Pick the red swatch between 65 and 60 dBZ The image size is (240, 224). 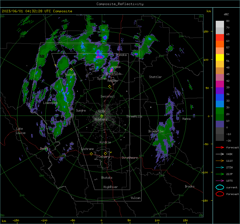tap(220, 38)
